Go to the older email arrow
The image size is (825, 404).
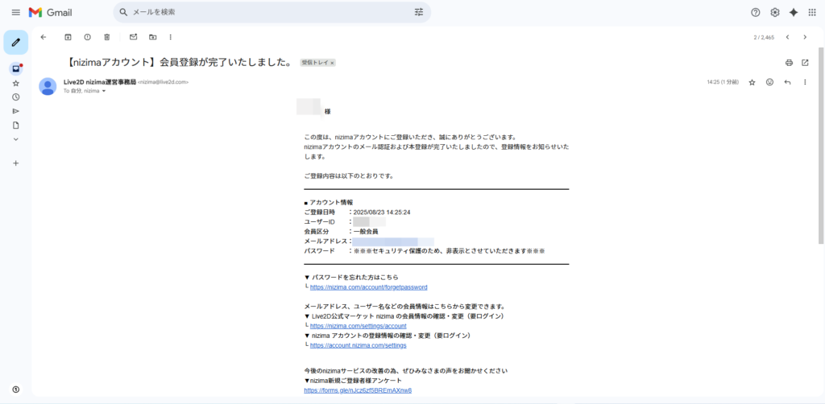(805, 37)
